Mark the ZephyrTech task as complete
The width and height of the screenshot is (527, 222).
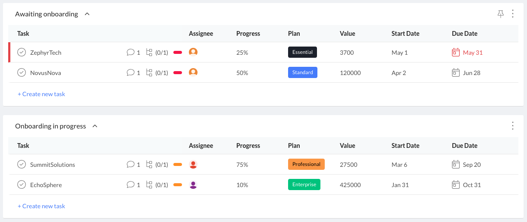click(22, 53)
